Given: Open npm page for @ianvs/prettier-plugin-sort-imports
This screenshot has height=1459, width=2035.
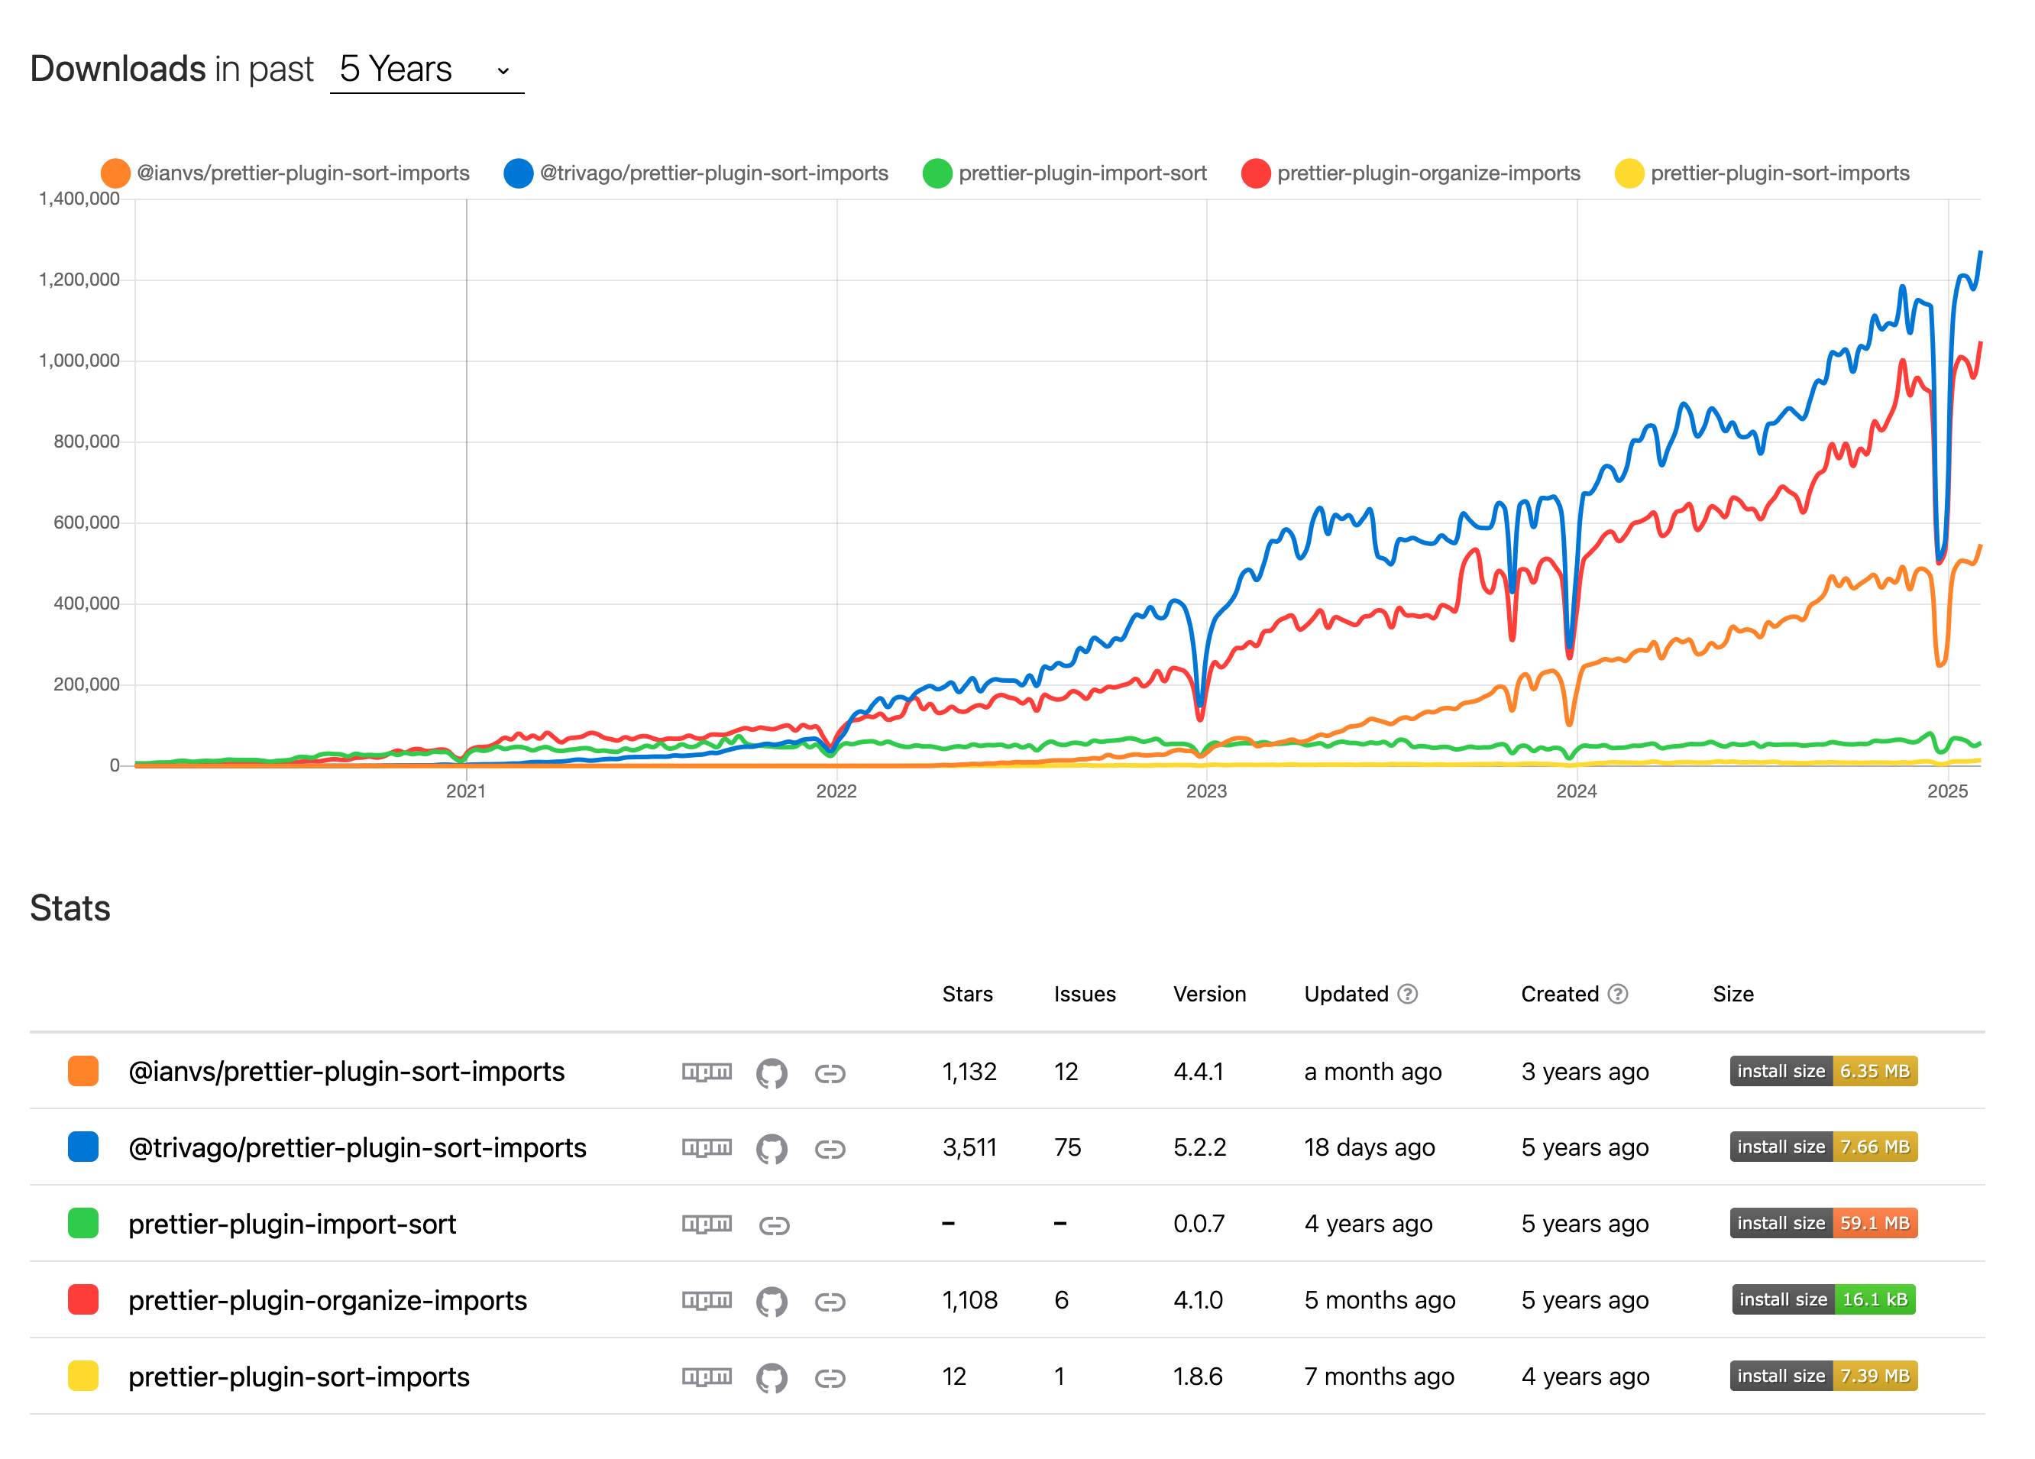Looking at the screenshot, I should pos(707,1072).
